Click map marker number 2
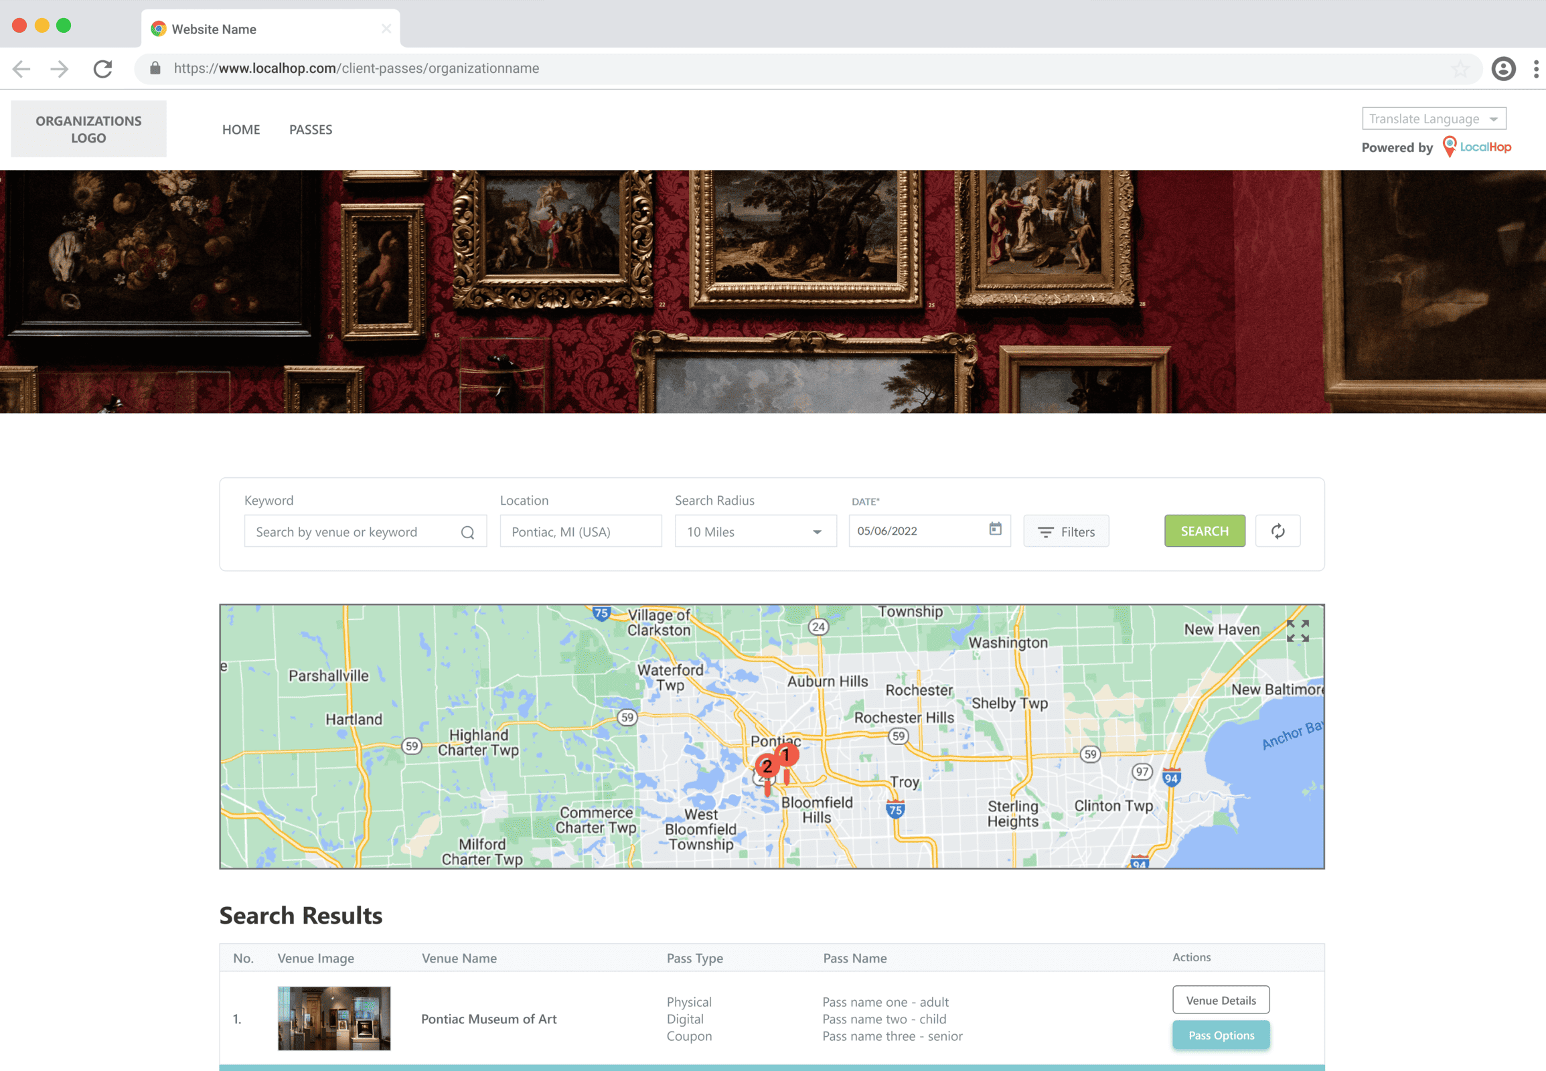This screenshot has width=1546, height=1071. point(767,766)
